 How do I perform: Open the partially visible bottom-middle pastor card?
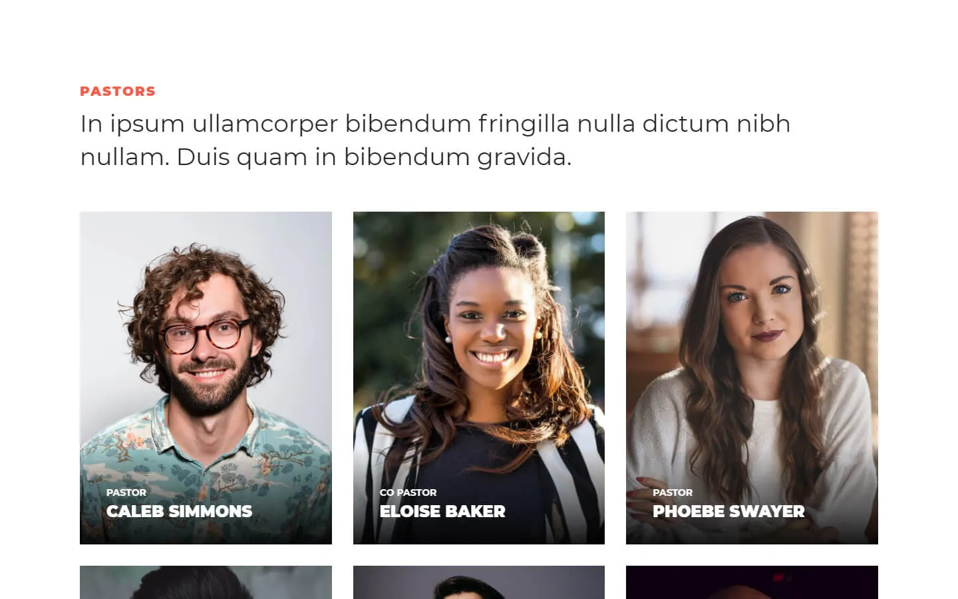coord(479,582)
